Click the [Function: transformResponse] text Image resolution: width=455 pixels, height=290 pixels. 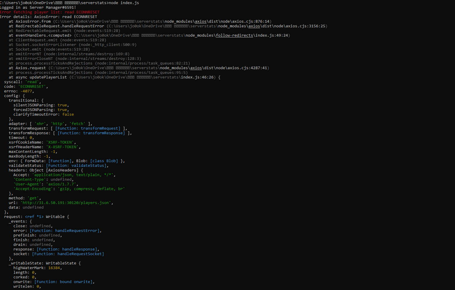click(x=91, y=133)
